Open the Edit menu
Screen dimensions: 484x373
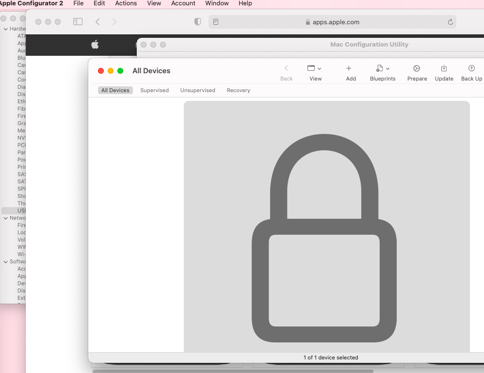(99, 3)
